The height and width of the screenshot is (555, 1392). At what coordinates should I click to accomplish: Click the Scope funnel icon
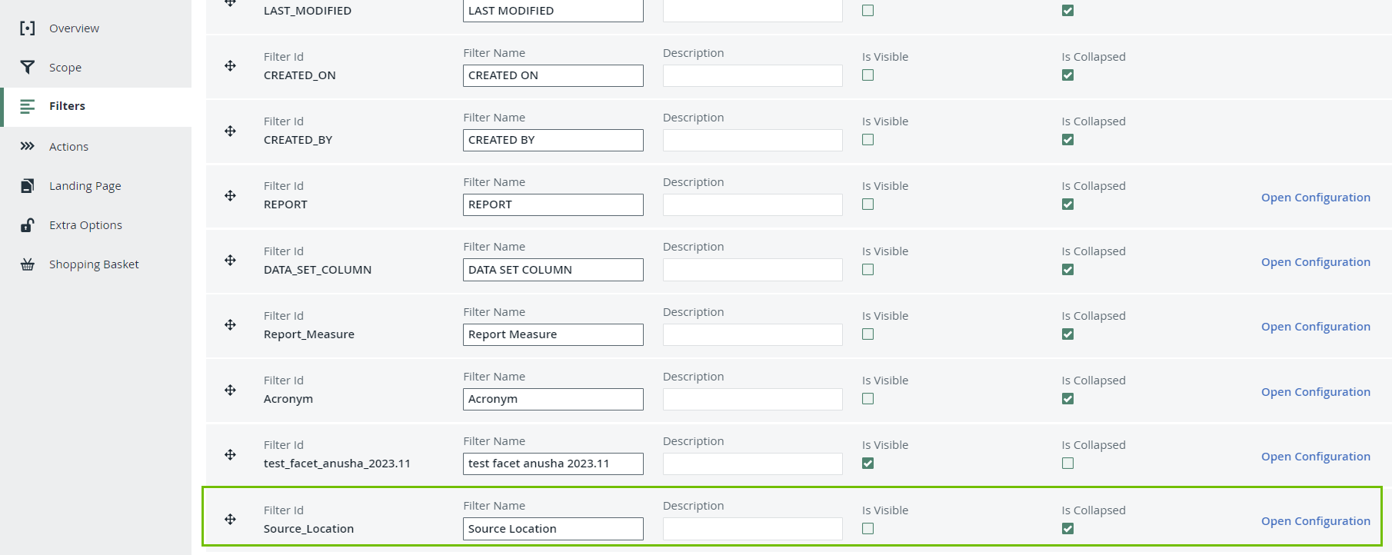[x=28, y=68]
